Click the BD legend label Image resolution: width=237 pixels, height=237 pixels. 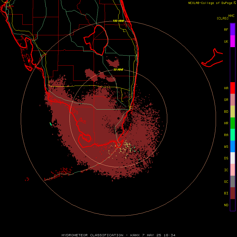tap(226, 112)
